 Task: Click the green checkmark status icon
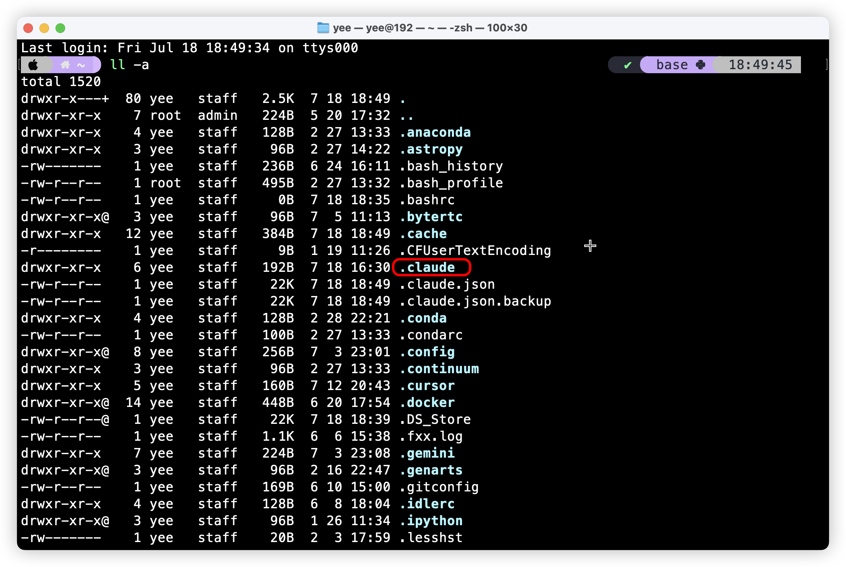pos(627,65)
